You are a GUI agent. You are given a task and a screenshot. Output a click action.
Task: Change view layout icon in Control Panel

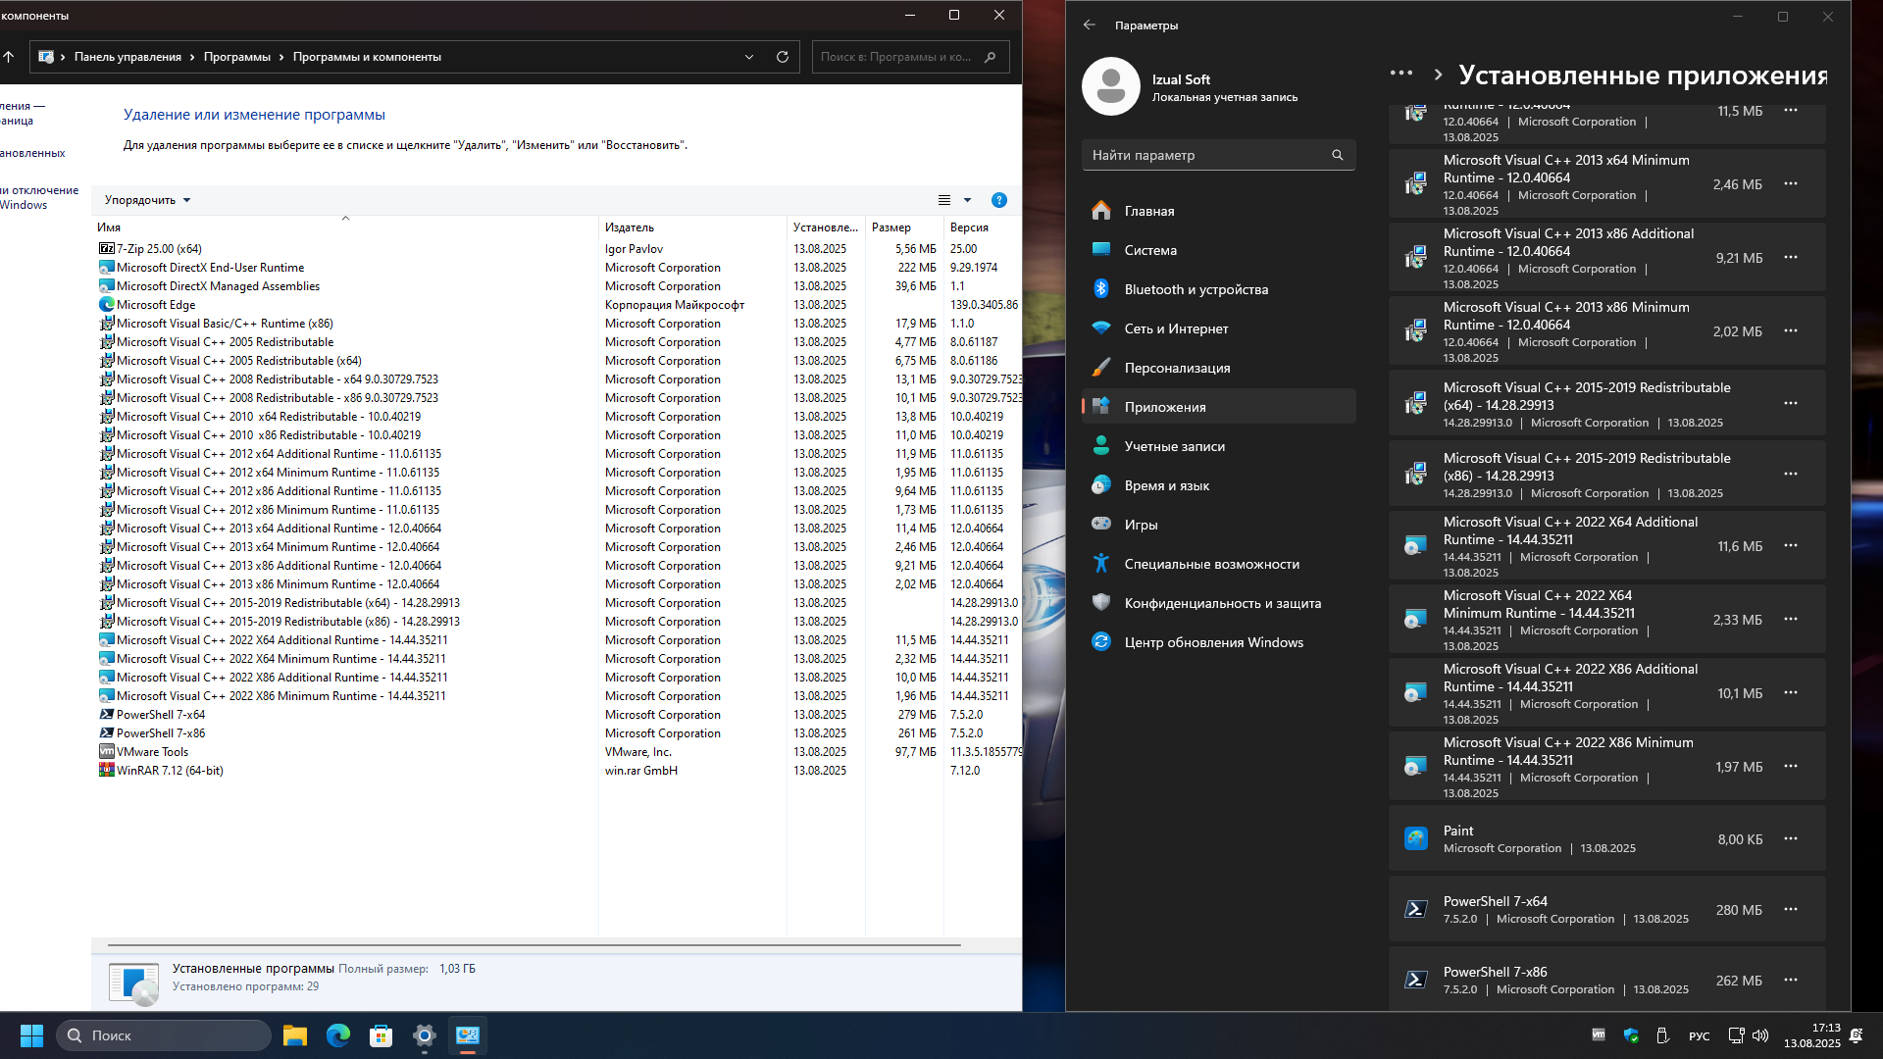pyautogui.click(x=944, y=200)
